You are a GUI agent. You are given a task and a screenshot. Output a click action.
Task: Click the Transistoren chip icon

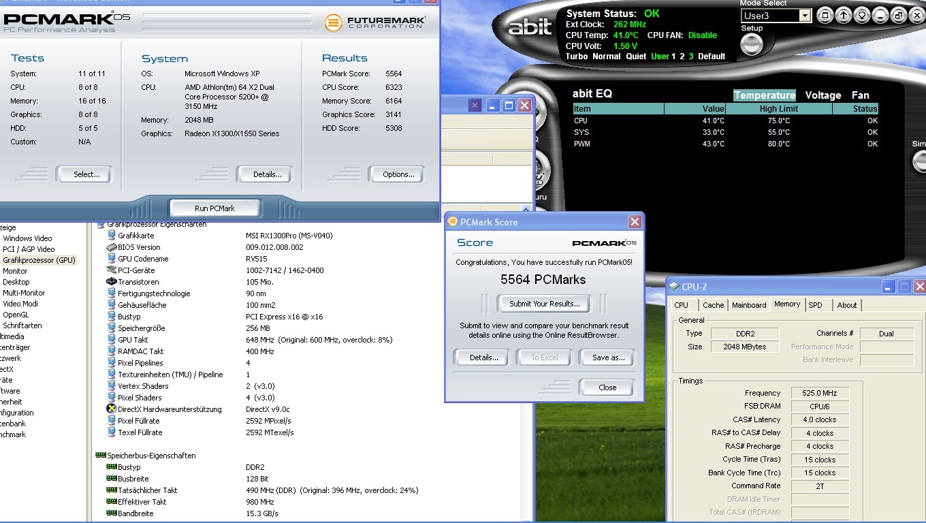point(112,282)
